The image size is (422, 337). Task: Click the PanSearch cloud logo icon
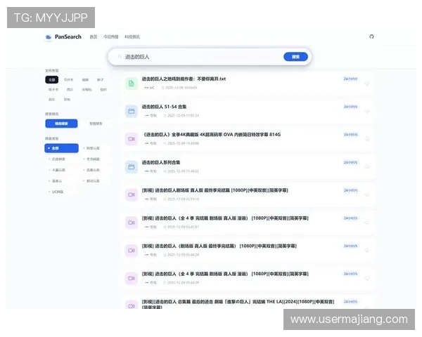(49, 37)
